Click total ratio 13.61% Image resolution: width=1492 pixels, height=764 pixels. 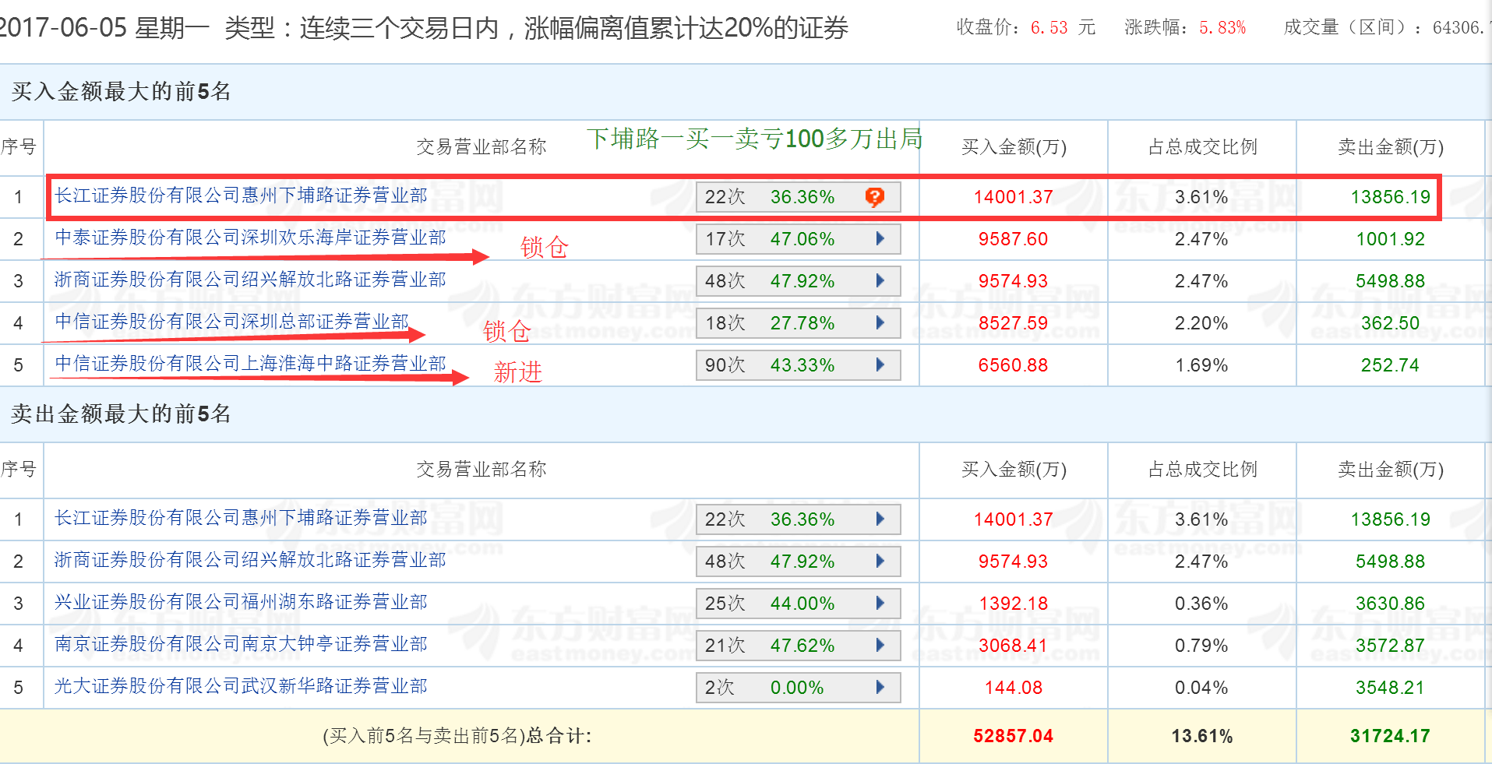[x=1201, y=736]
